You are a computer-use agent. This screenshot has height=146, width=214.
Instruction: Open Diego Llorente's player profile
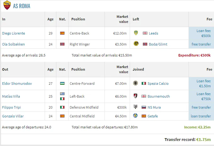pyautogui.click(x=14, y=33)
